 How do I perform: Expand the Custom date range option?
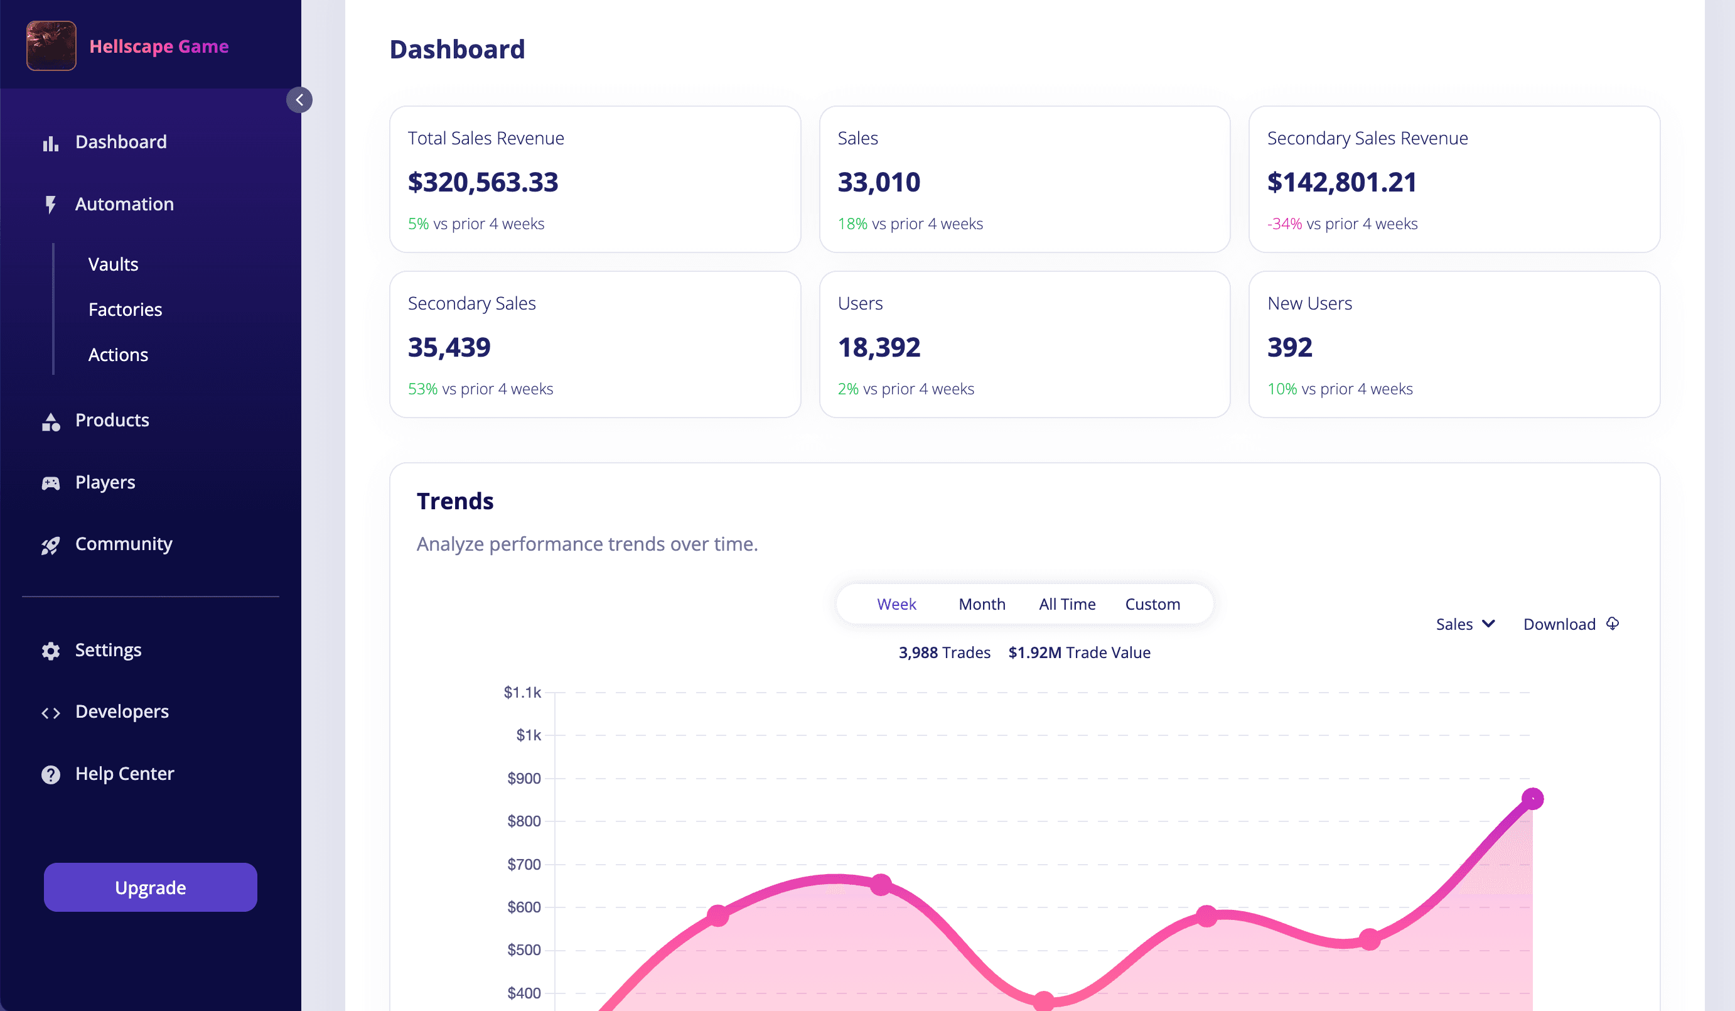1152,604
